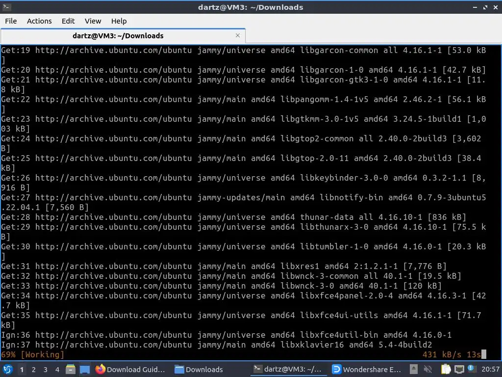This screenshot has height=377, width=502.
Task: Click the muted volume tray icon
Action: point(427,369)
